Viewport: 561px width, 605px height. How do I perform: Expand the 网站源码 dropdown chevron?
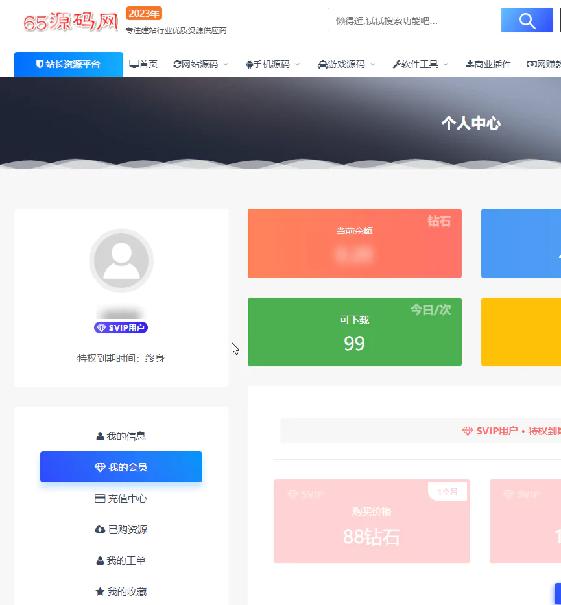226,64
